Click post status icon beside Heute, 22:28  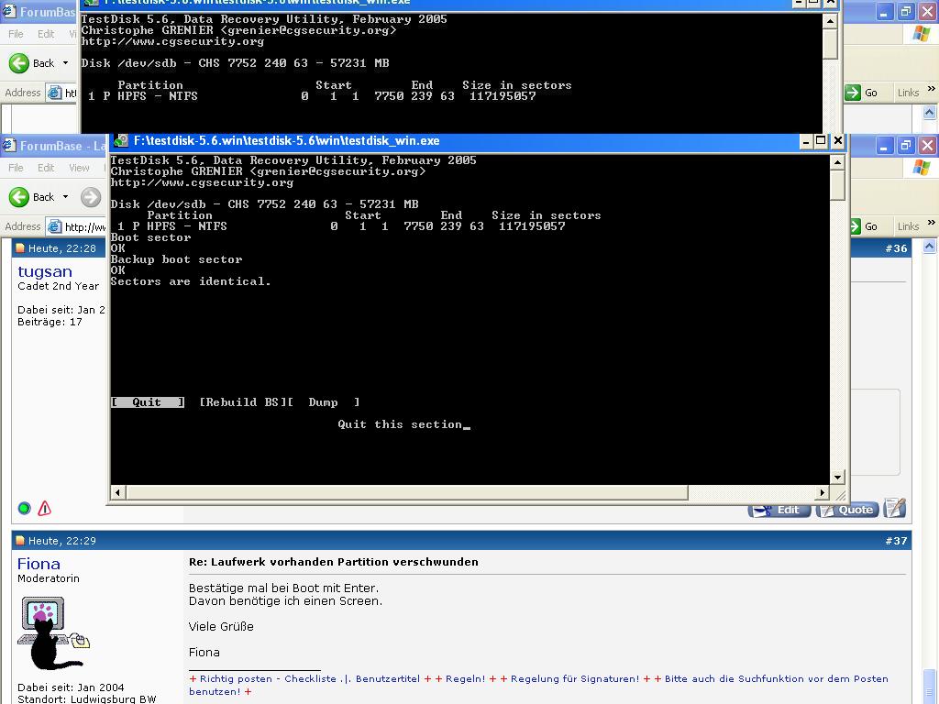pyautogui.click(x=20, y=248)
